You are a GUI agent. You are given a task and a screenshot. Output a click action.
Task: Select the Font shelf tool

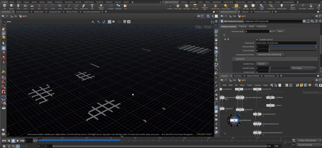point(92,7)
